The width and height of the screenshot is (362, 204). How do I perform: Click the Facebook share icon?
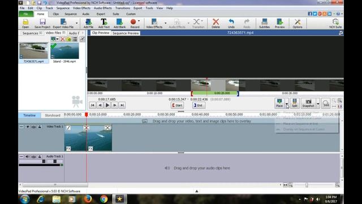pos(310,14)
